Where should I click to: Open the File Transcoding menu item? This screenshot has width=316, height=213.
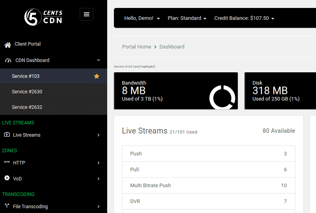click(54, 207)
